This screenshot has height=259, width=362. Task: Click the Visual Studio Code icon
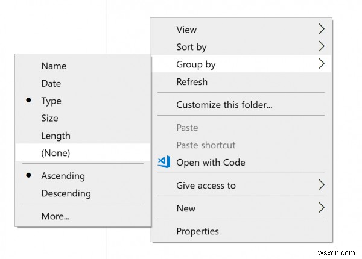click(x=164, y=162)
